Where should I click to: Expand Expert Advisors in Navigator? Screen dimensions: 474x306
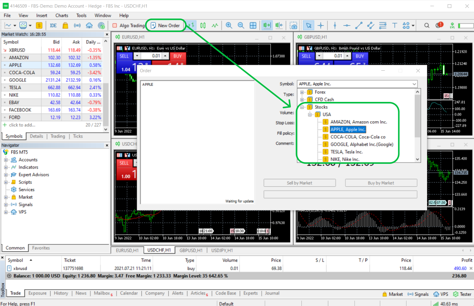(x=6, y=175)
